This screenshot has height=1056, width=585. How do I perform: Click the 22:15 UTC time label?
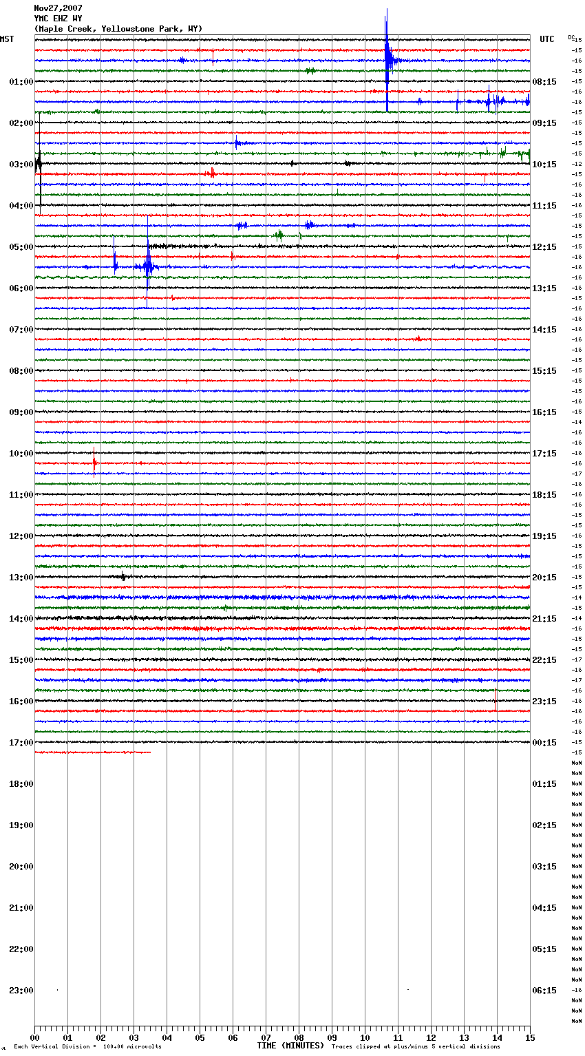pos(544,660)
